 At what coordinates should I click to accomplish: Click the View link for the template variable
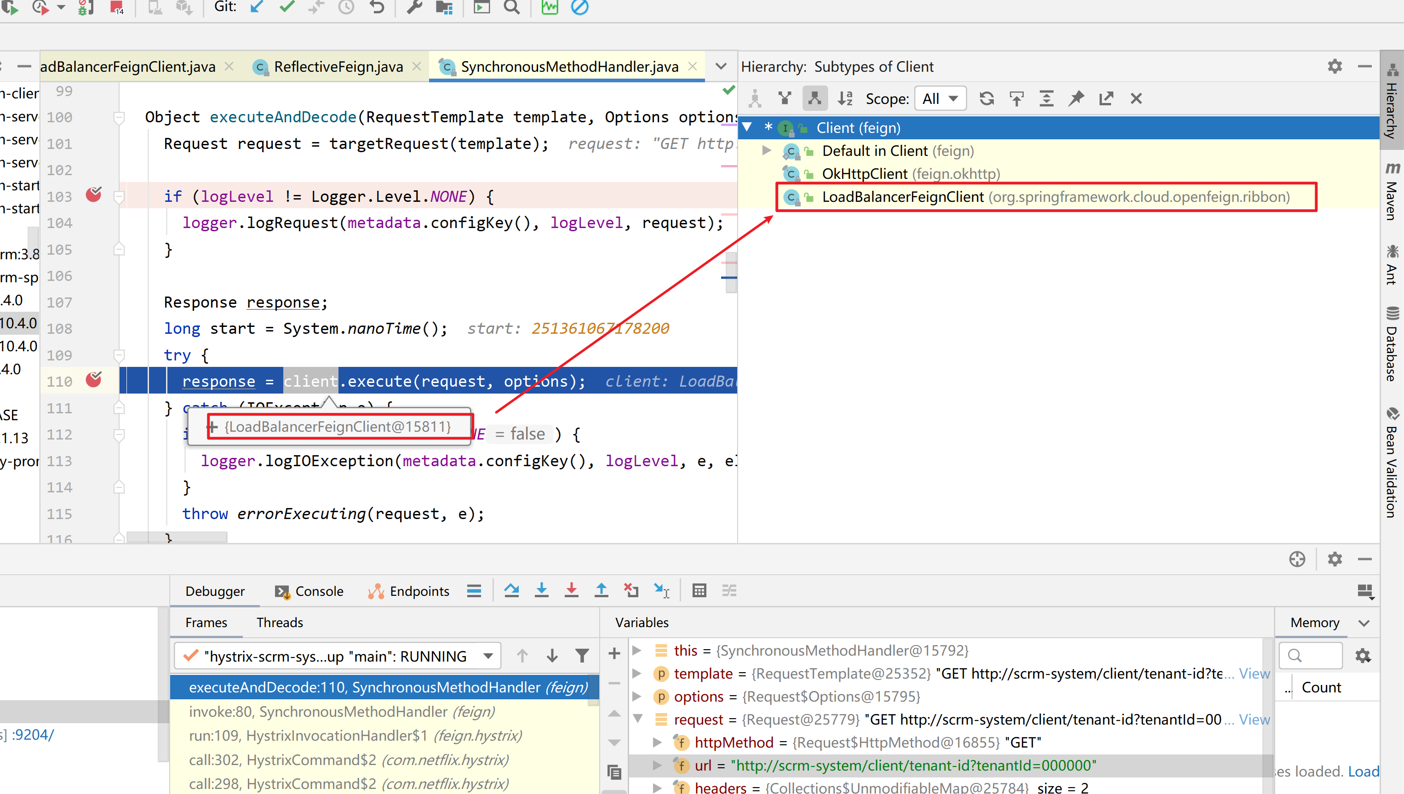1254,674
